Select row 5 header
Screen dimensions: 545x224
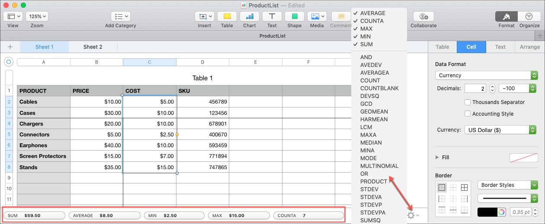(8, 134)
